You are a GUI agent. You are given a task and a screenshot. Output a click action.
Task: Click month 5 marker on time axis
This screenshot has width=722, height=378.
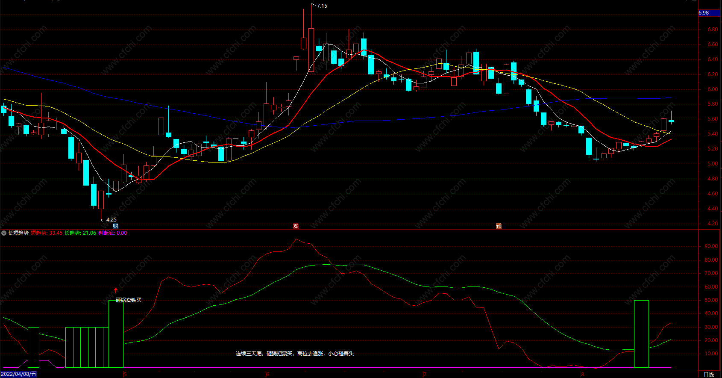[x=125, y=375]
